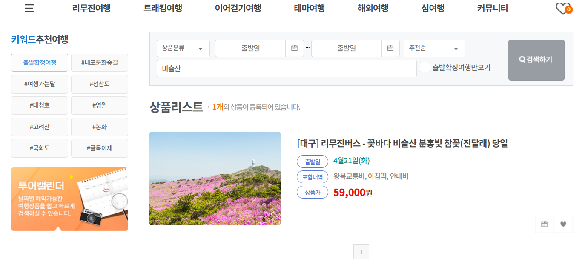Image resolution: width=588 pixels, height=264 pixels.
Task: Open the calendar picker for the first 출발일 field
Action: [294, 48]
